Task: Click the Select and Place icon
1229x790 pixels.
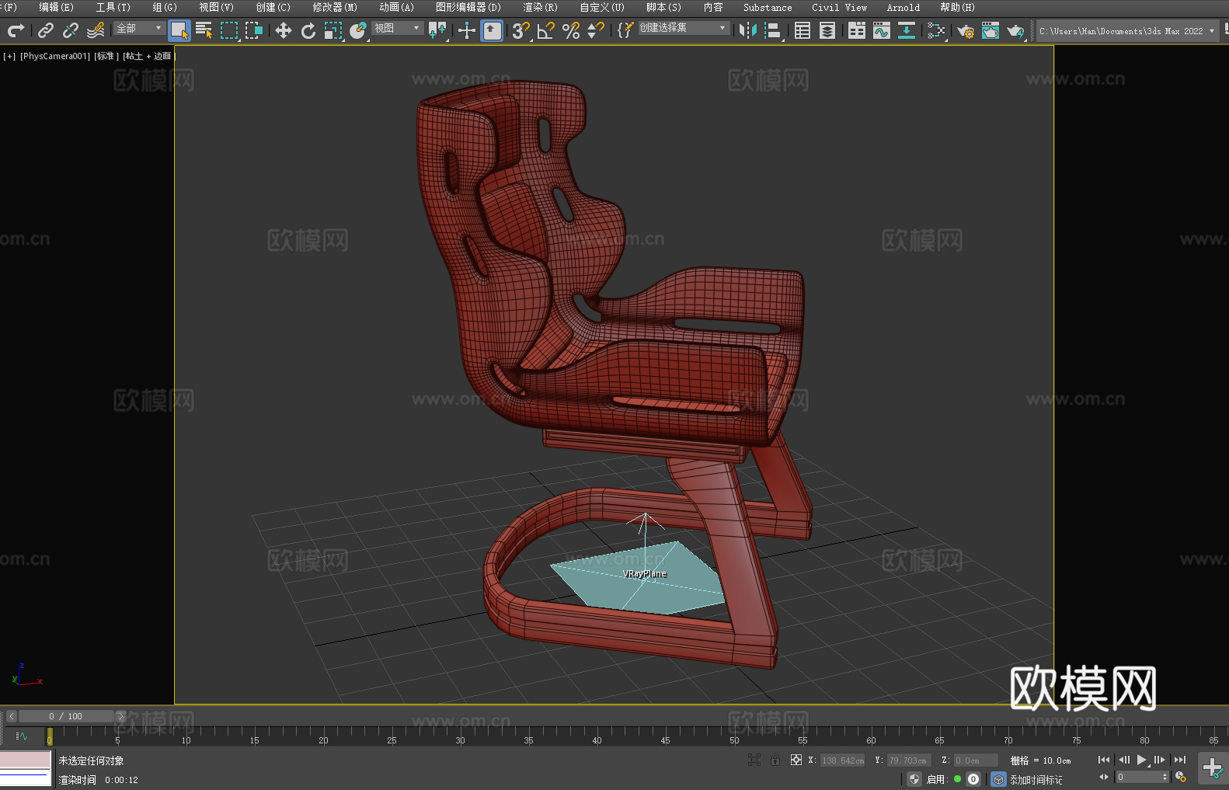Action: [358, 30]
